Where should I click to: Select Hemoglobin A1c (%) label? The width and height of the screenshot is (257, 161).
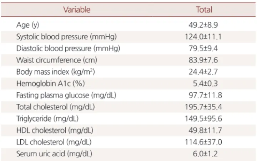[50, 84]
